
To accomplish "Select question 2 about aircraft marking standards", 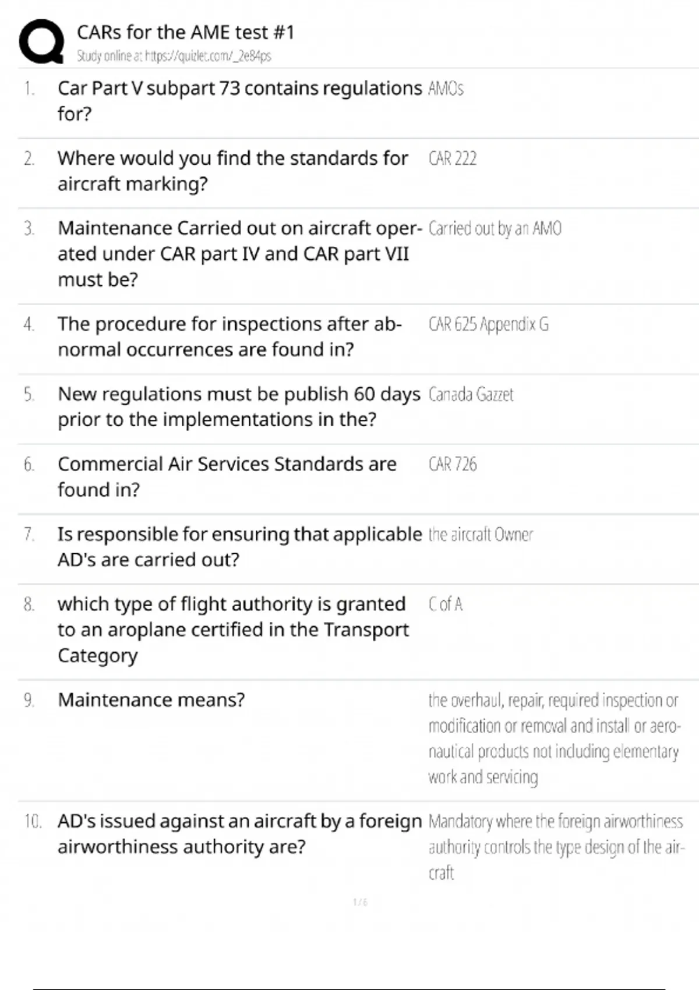I will coord(232,171).
